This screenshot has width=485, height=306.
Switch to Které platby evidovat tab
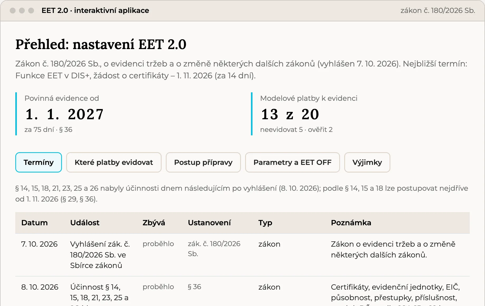click(x=114, y=162)
